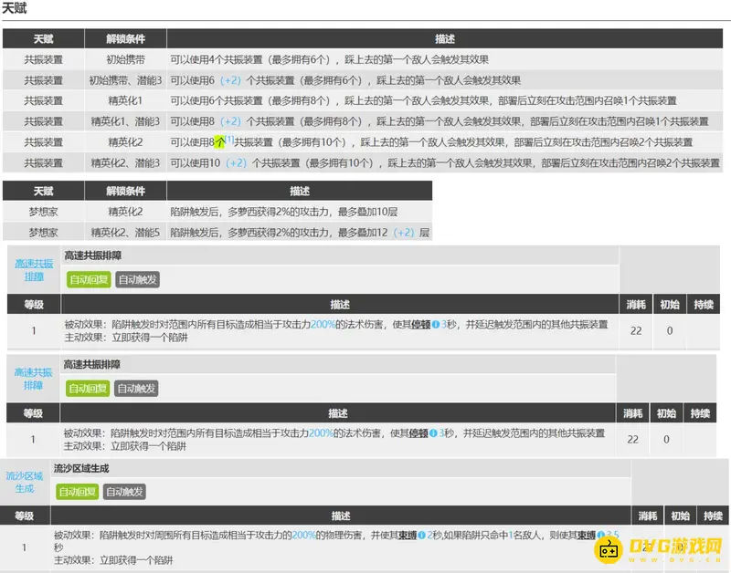Click info icon beside 束缚 before 2秒

(x=421, y=536)
